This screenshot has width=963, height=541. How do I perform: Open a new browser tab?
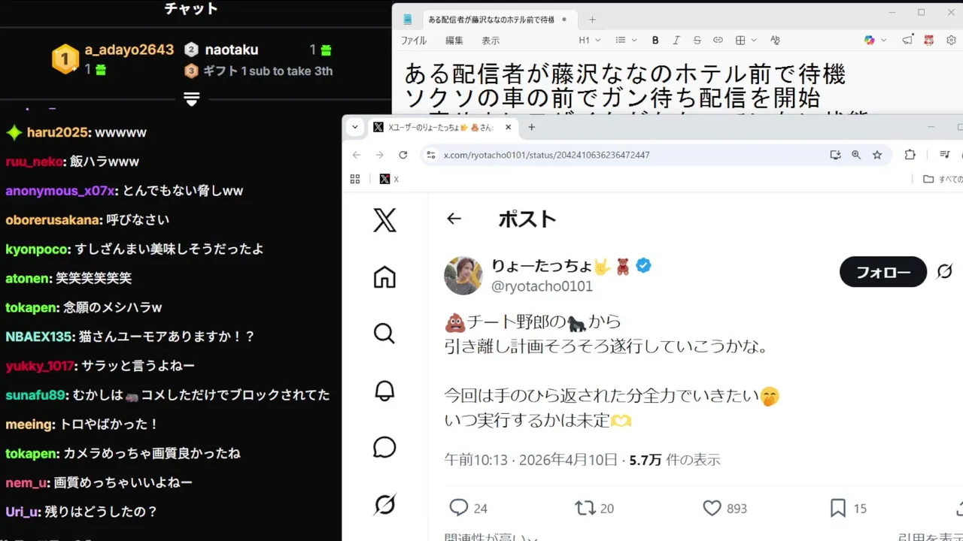pos(531,127)
